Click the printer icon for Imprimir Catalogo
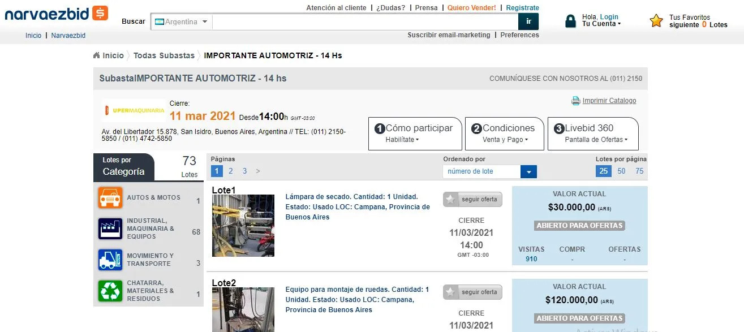The image size is (744, 332). pyautogui.click(x=575, y=101)
